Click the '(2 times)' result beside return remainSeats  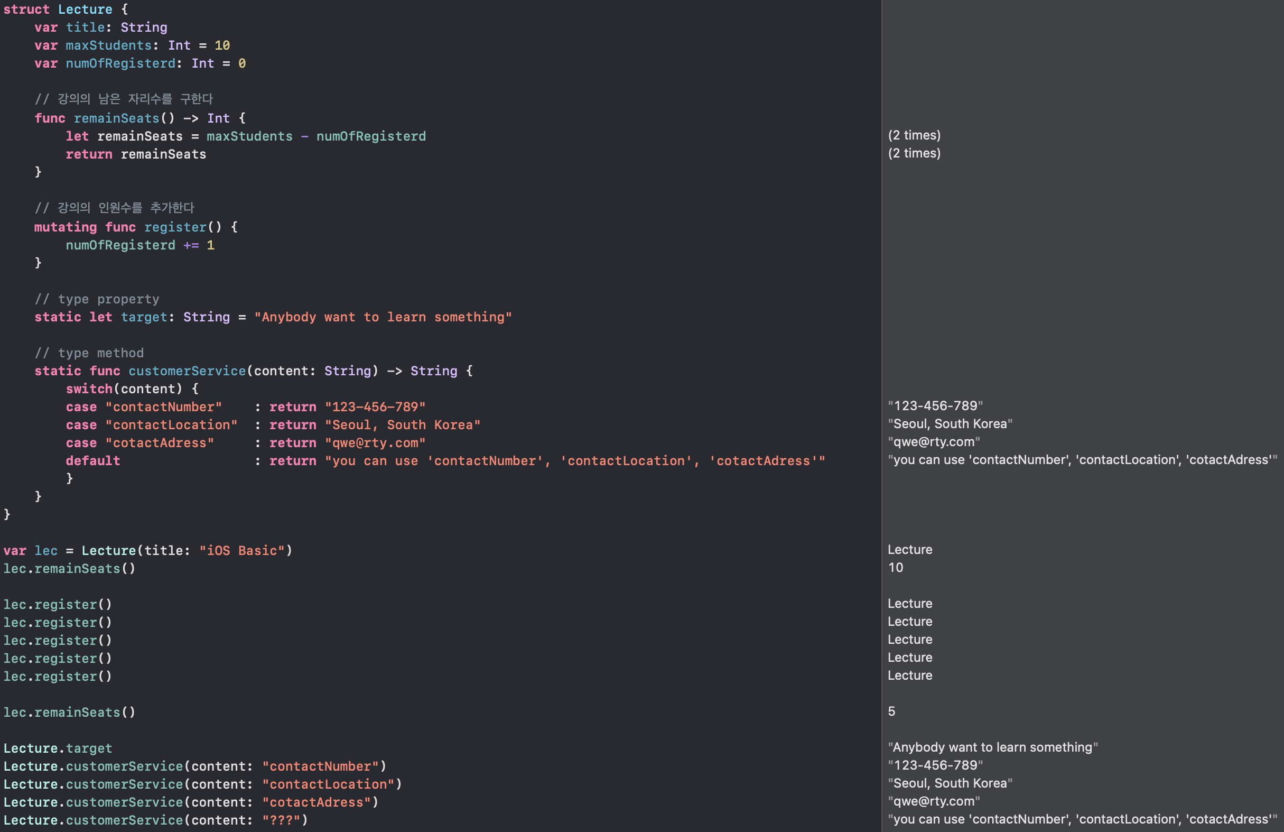(x=914, y=153)
